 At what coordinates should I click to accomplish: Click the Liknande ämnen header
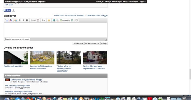point(56,76)
